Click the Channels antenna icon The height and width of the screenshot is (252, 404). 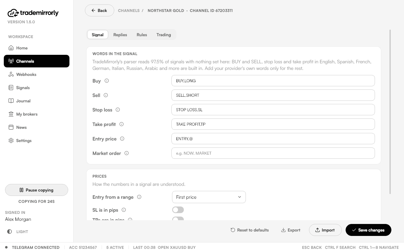(11, 61)
